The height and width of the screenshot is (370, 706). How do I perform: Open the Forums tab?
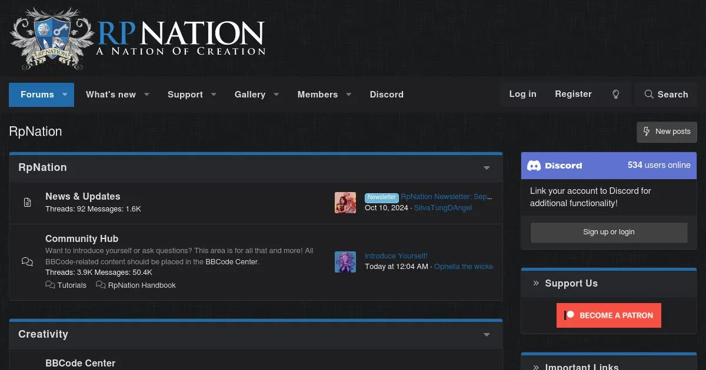pos(36,95)
